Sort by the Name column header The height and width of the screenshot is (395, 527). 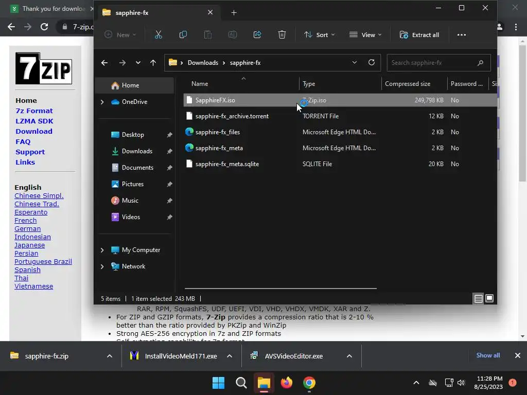click(x=200, y=84)
